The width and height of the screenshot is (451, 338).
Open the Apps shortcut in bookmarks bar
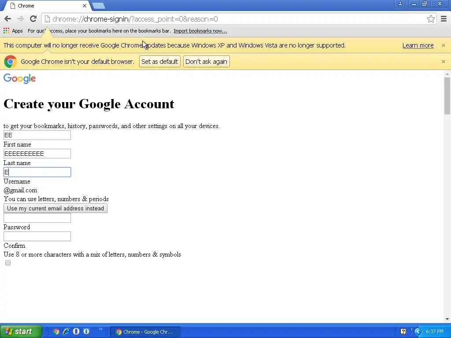(x=13, y=31)
